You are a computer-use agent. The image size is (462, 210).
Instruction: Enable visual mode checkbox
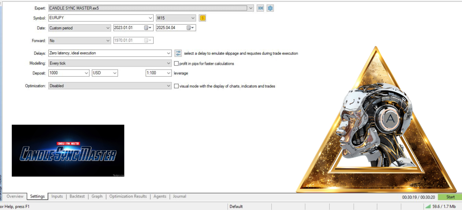point(176,86)
